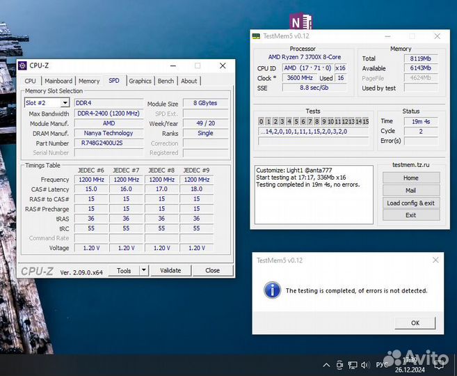Screen dimensions: 457x376
Task: Click the Part Number R748G2400U2S field
Action: (109, 143)
